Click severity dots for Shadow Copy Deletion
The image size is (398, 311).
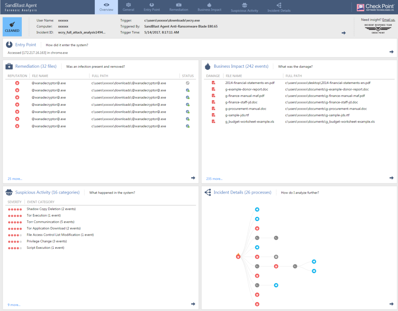[15, 210]
